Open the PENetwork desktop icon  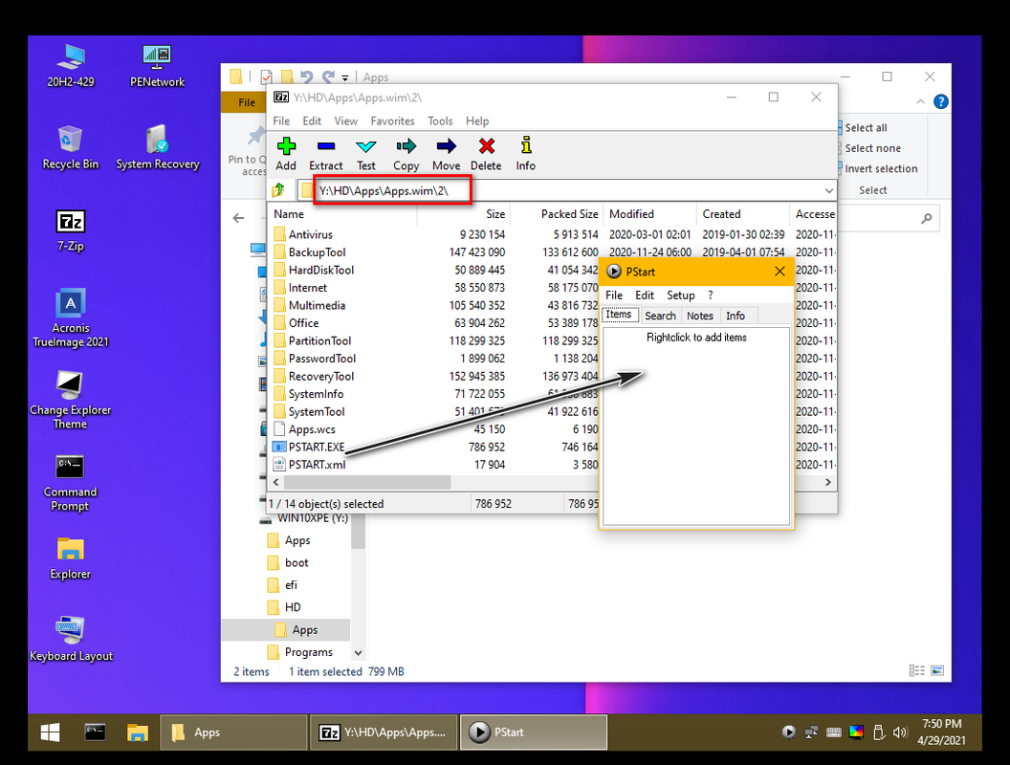pos(157,66)
